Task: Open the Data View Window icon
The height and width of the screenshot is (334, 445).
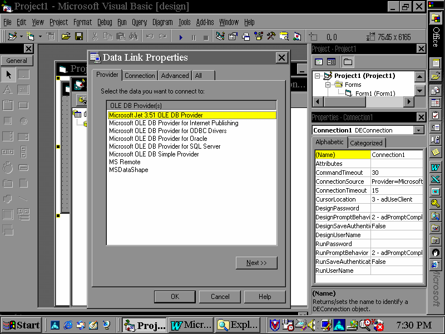Action: coord(284,36)
